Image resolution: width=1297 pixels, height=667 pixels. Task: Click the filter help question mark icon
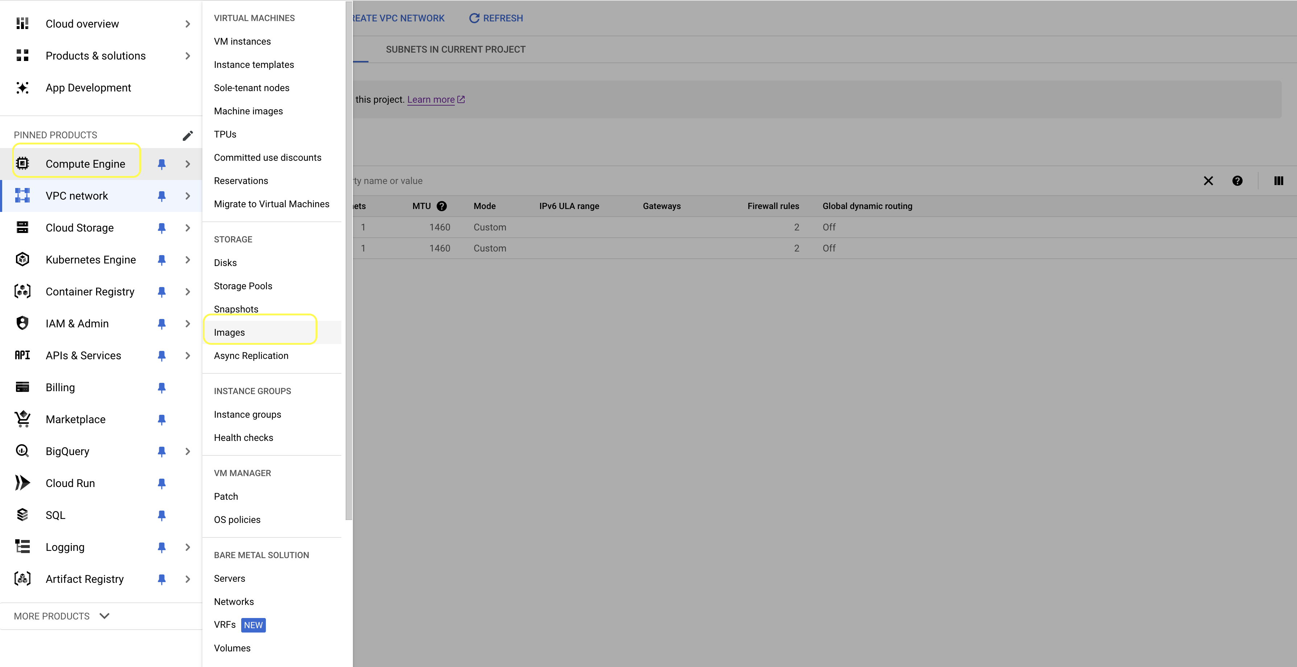(x=1237, y=180)
